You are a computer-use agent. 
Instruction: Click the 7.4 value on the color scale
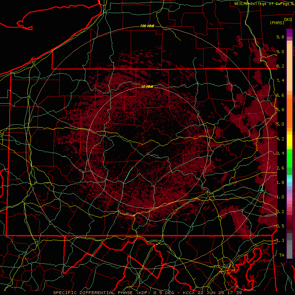pyautogui.click(x=280, y=81)
